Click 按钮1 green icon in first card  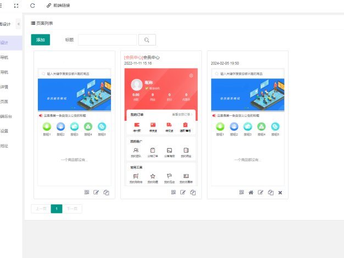[x=47, y=127]
